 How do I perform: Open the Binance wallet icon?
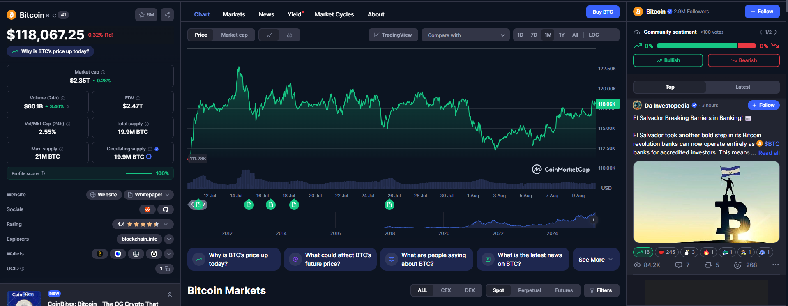point(99,254)
